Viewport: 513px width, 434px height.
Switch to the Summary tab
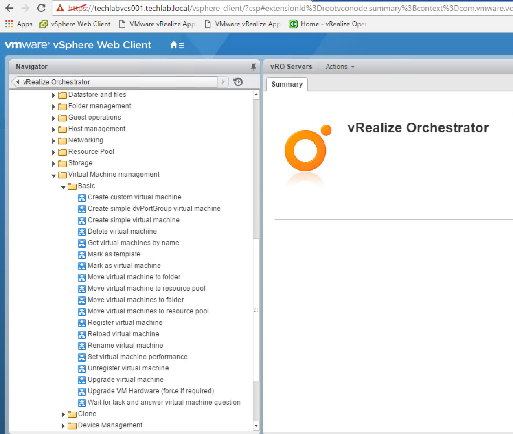pos(287,84)
